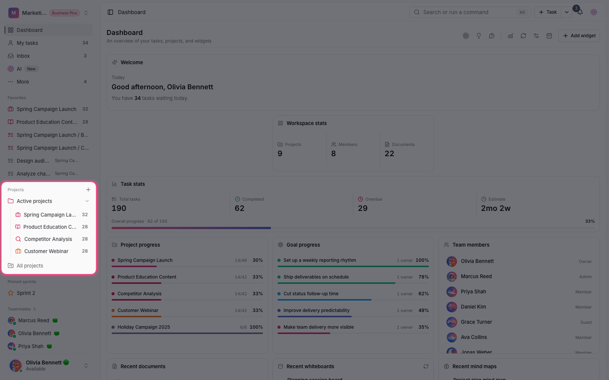Open Spring Campaign Launch in Active projects
This screenshot has height=380, width=609.
[51, 215]
